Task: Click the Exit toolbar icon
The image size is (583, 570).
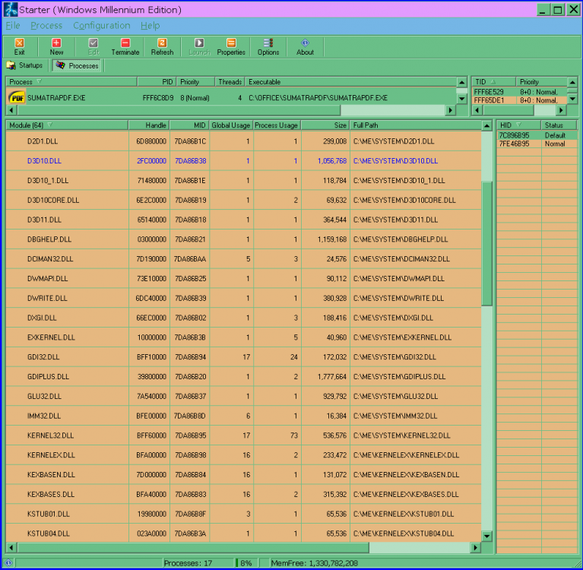Action: [19, 46]
